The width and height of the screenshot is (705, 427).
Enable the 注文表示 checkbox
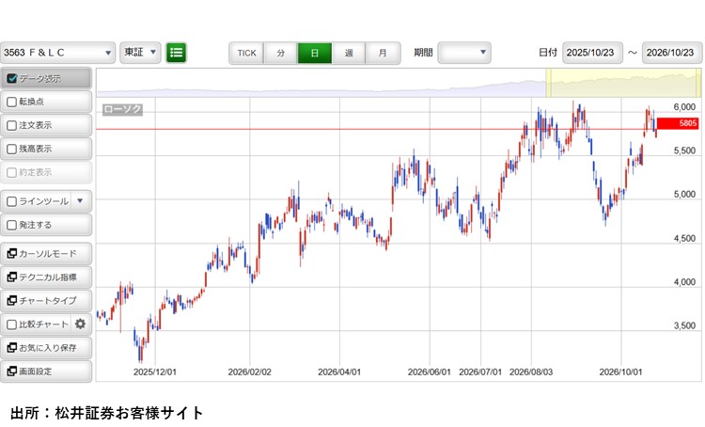pyautogui.click(x=11, y=125)
